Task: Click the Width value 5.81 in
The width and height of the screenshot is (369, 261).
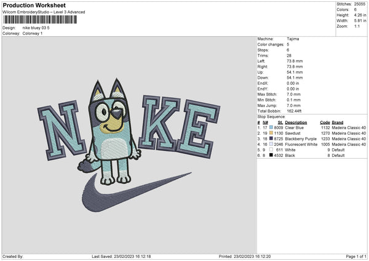Action: click(360, 21)
